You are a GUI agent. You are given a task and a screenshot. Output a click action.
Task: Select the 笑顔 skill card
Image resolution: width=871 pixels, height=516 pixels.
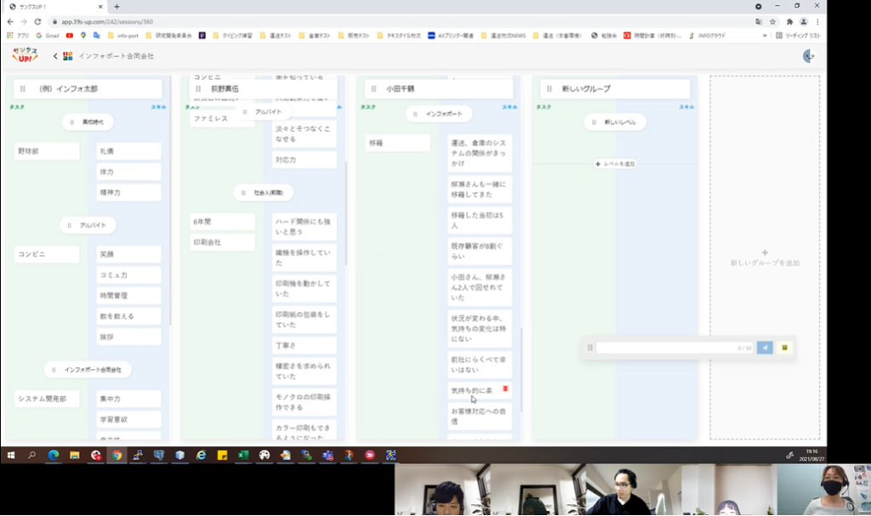click(129, 254)
